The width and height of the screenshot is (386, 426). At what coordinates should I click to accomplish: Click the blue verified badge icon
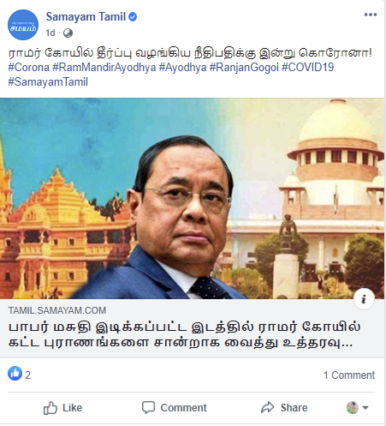tap(133, 17)
